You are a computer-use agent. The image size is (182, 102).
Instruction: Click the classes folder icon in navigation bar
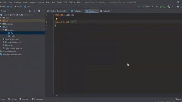coord(15,7)
